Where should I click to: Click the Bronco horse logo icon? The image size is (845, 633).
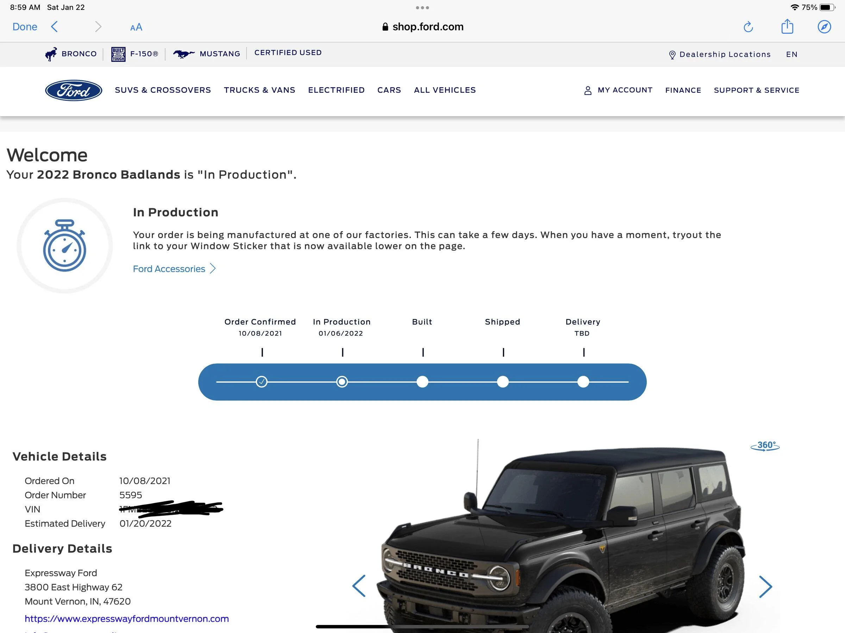[x=51, y=54]
